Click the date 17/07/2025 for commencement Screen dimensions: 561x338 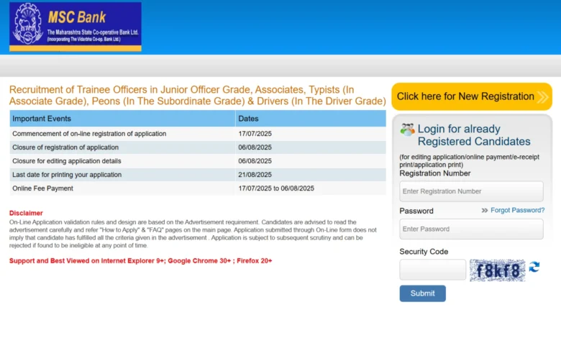point(255,134)
